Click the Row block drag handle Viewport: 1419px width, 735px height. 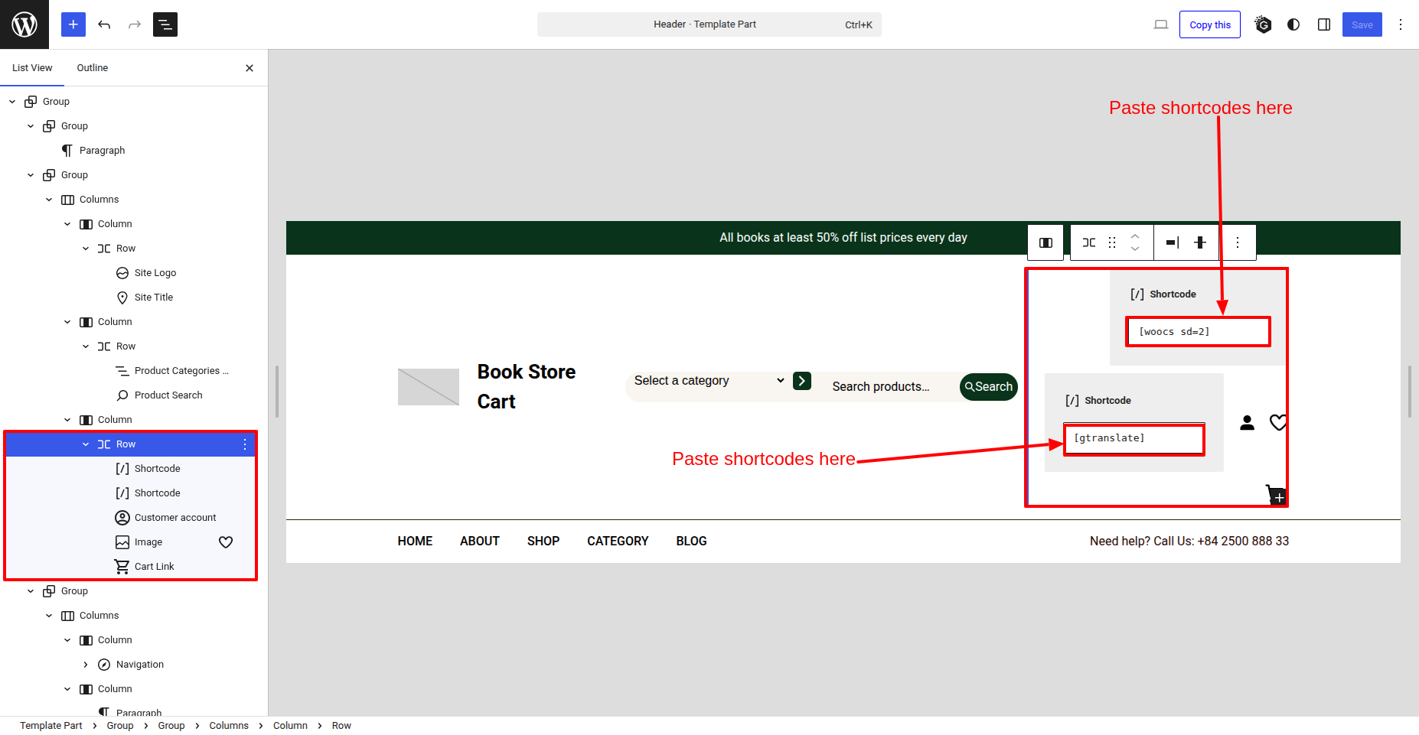(1112, 242)
